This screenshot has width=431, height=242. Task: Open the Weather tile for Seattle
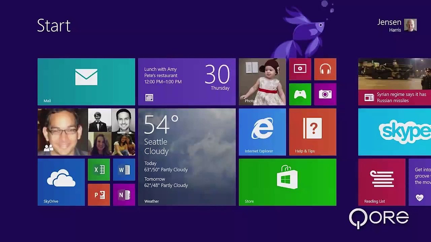[x=187, y=157]
